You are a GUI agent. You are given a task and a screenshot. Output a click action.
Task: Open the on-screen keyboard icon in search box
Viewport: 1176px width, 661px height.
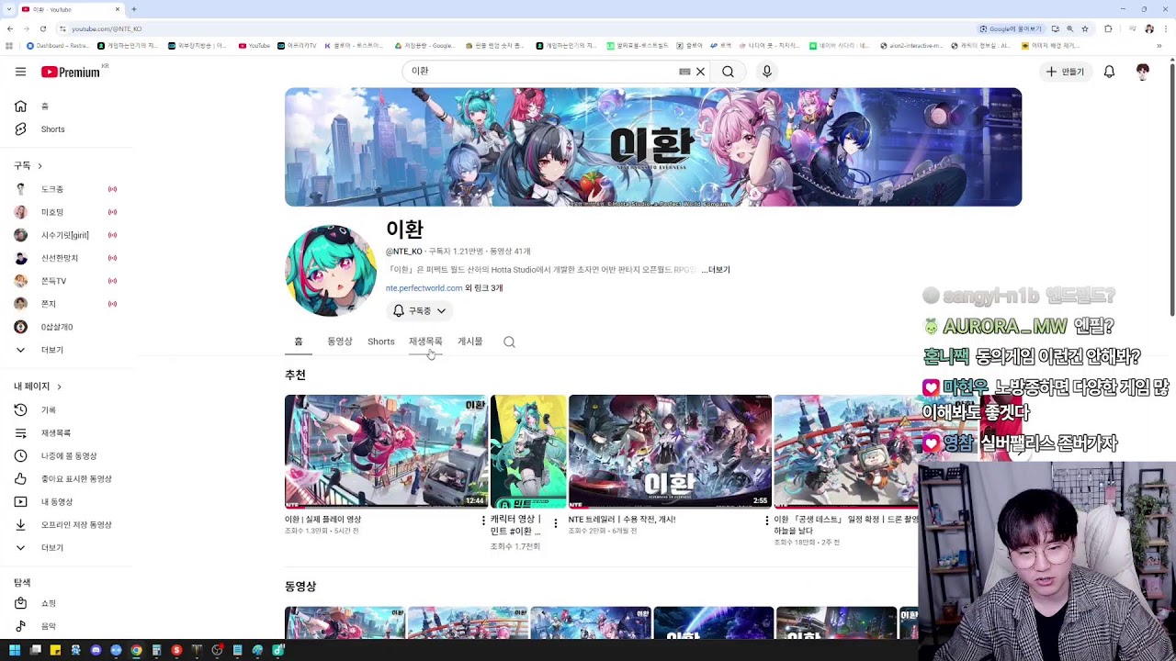click(x=684, y=72)
